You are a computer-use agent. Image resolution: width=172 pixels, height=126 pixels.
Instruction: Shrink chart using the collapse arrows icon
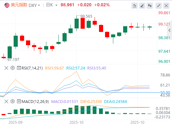(159, 6)
